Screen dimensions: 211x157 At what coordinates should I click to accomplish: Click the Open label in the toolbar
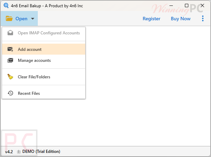click(x=21, y=19)
